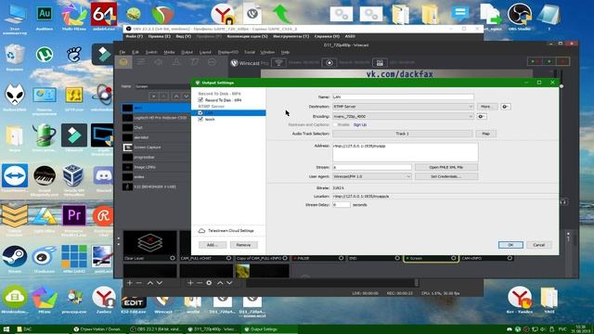The image size is (594, 334).
Task: Open Wirecast Social menu
Action: (250, 52)
